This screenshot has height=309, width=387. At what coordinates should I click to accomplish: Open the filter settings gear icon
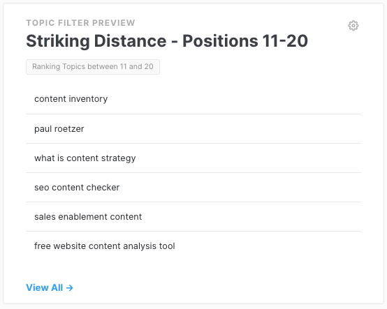(x=353, y=26)
